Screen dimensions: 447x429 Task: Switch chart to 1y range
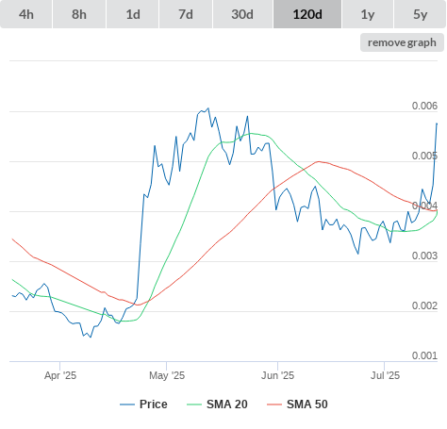[368, 14]
